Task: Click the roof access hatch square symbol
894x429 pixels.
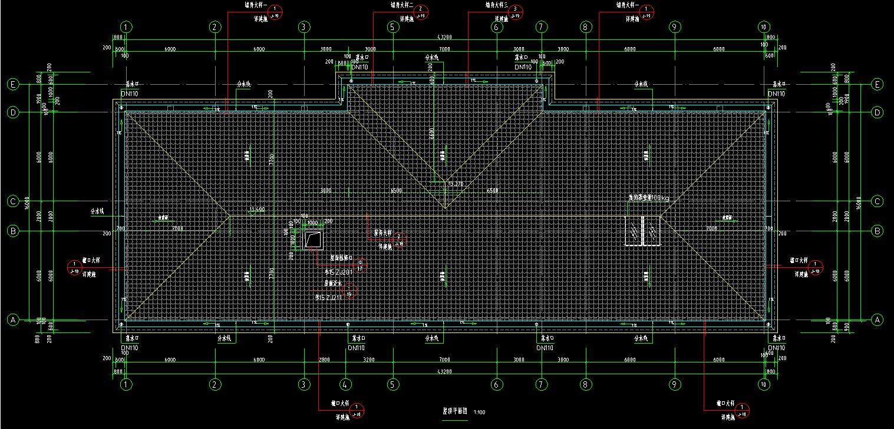Action: pos(314,240)
